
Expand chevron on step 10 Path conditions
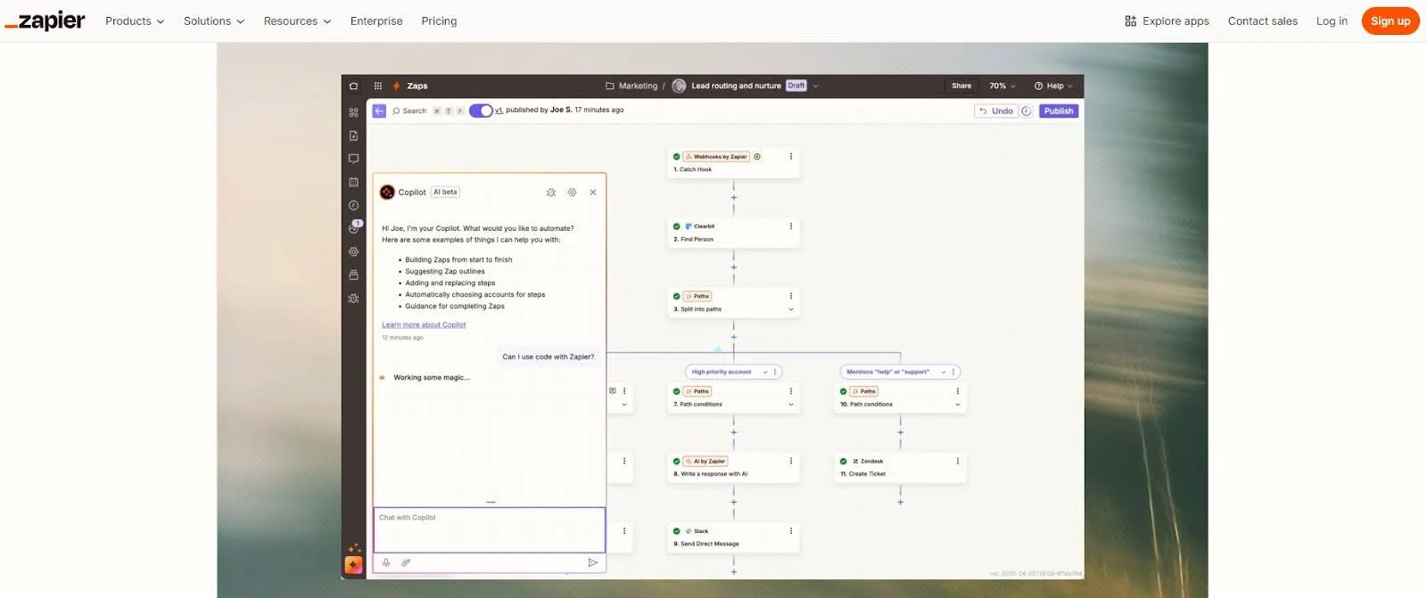958,405
